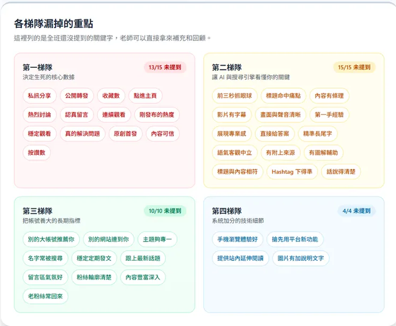The width and height of the screenshot is (396, 326).
Task: Click the 按讚數 chip
Action: (36, 152)
